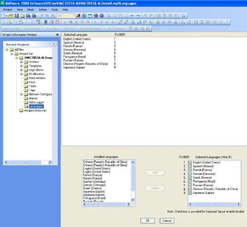The image size is (247, 227).
Task: Select Tasks in the project tree
Action: pos(33,86)
